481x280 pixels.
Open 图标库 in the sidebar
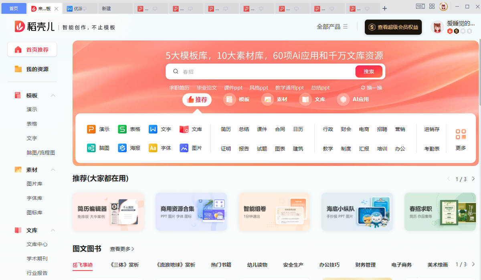point(34,212)
